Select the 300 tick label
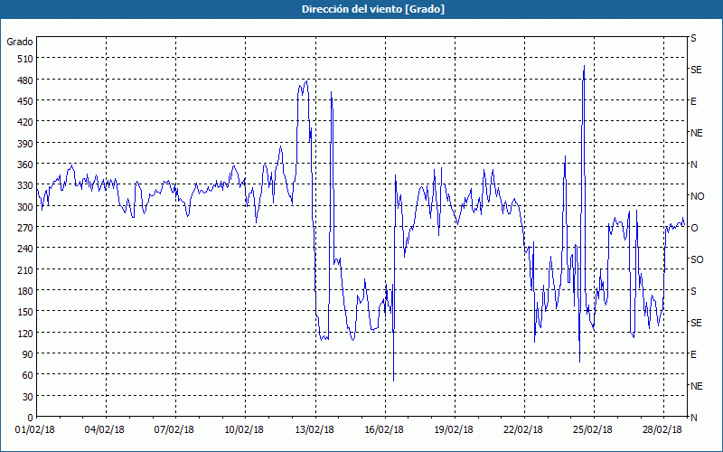Viewport: 723px width, 452px height. tap(25, 207)
